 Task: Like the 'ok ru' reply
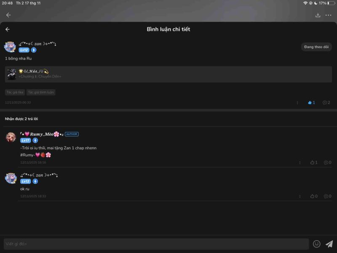click(313, 196)
